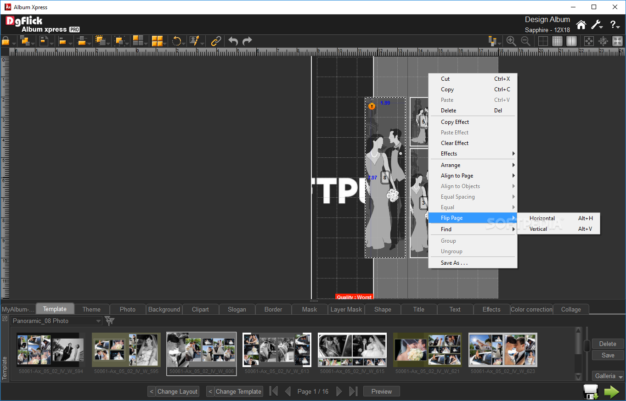
Task: Toggle the grid display button
Action: point(557,41)
